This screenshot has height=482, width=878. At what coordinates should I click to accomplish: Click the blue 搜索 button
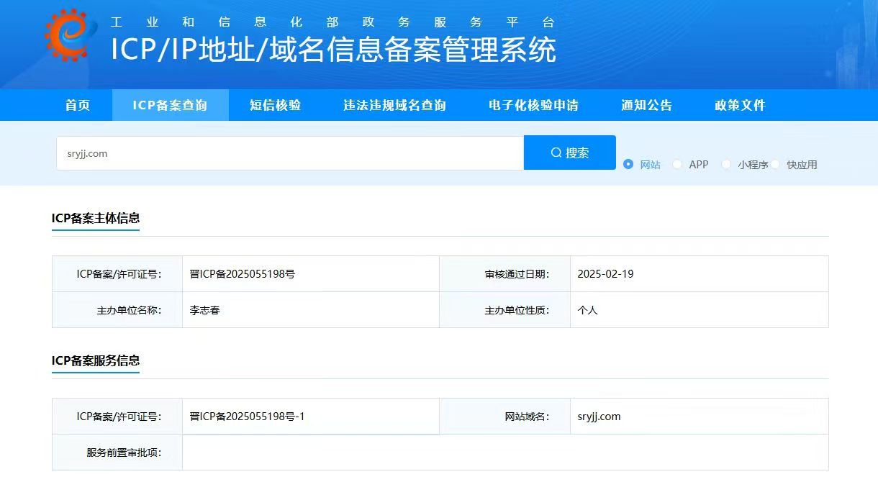[570, 153]
